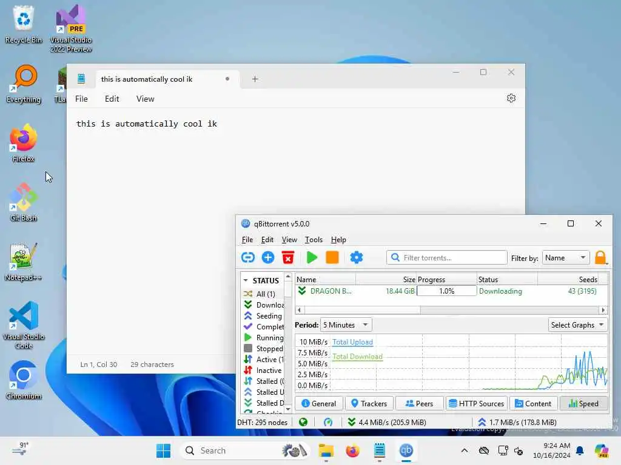Open qBittorrent Tools menu
621x465 pixels.
tap(314, 240)
